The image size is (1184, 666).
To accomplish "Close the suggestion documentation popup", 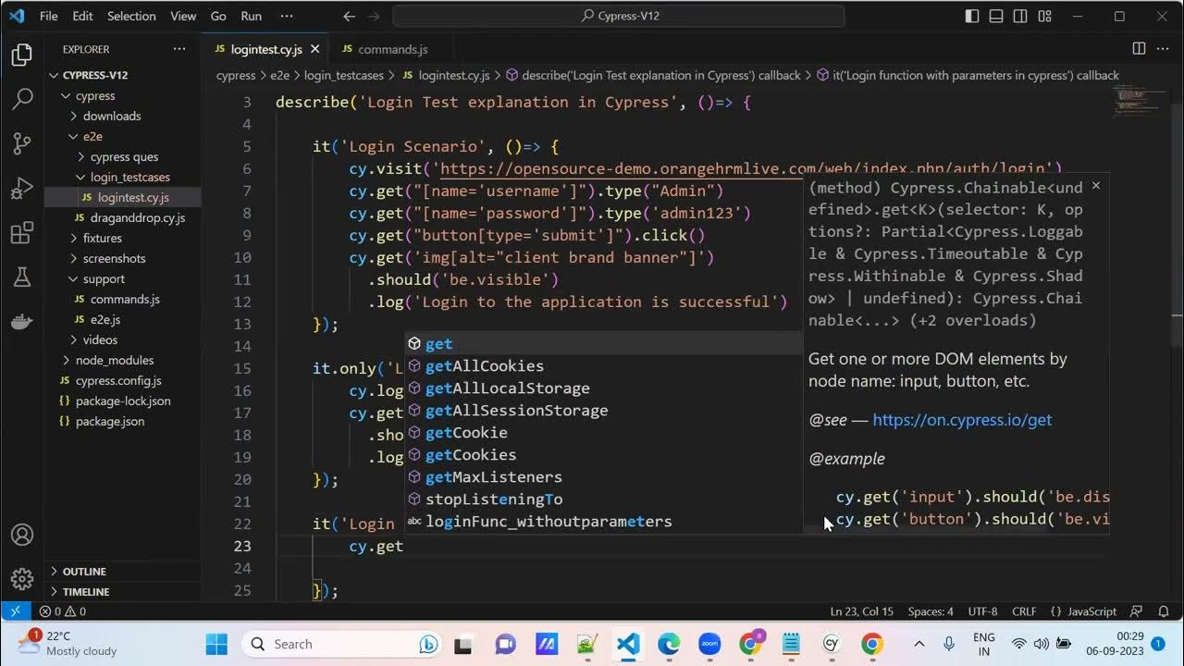I will point(1096,186).
